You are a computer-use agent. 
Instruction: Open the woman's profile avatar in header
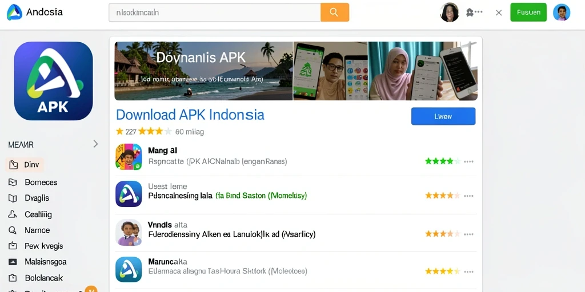(x=450, y=13)
